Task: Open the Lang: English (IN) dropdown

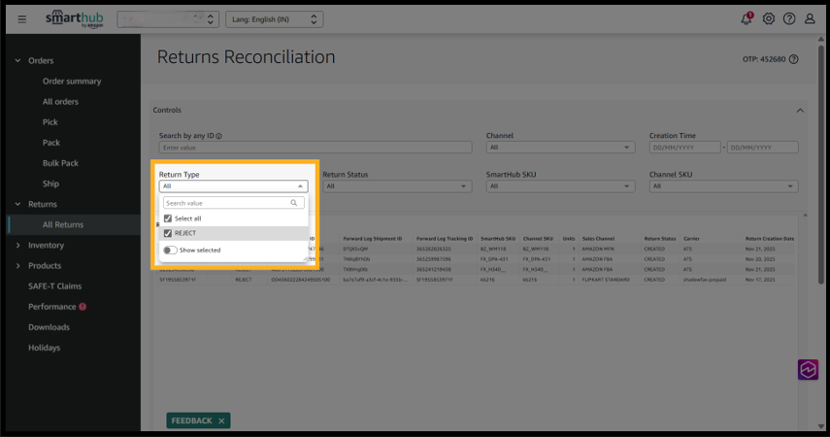Action: coord(275,18)
